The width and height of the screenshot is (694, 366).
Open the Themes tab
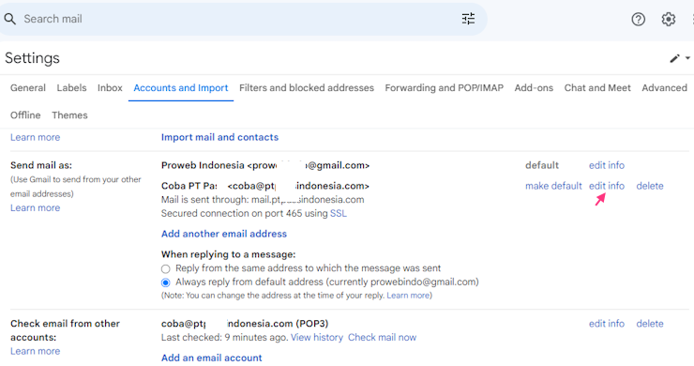tap(69, 115)
